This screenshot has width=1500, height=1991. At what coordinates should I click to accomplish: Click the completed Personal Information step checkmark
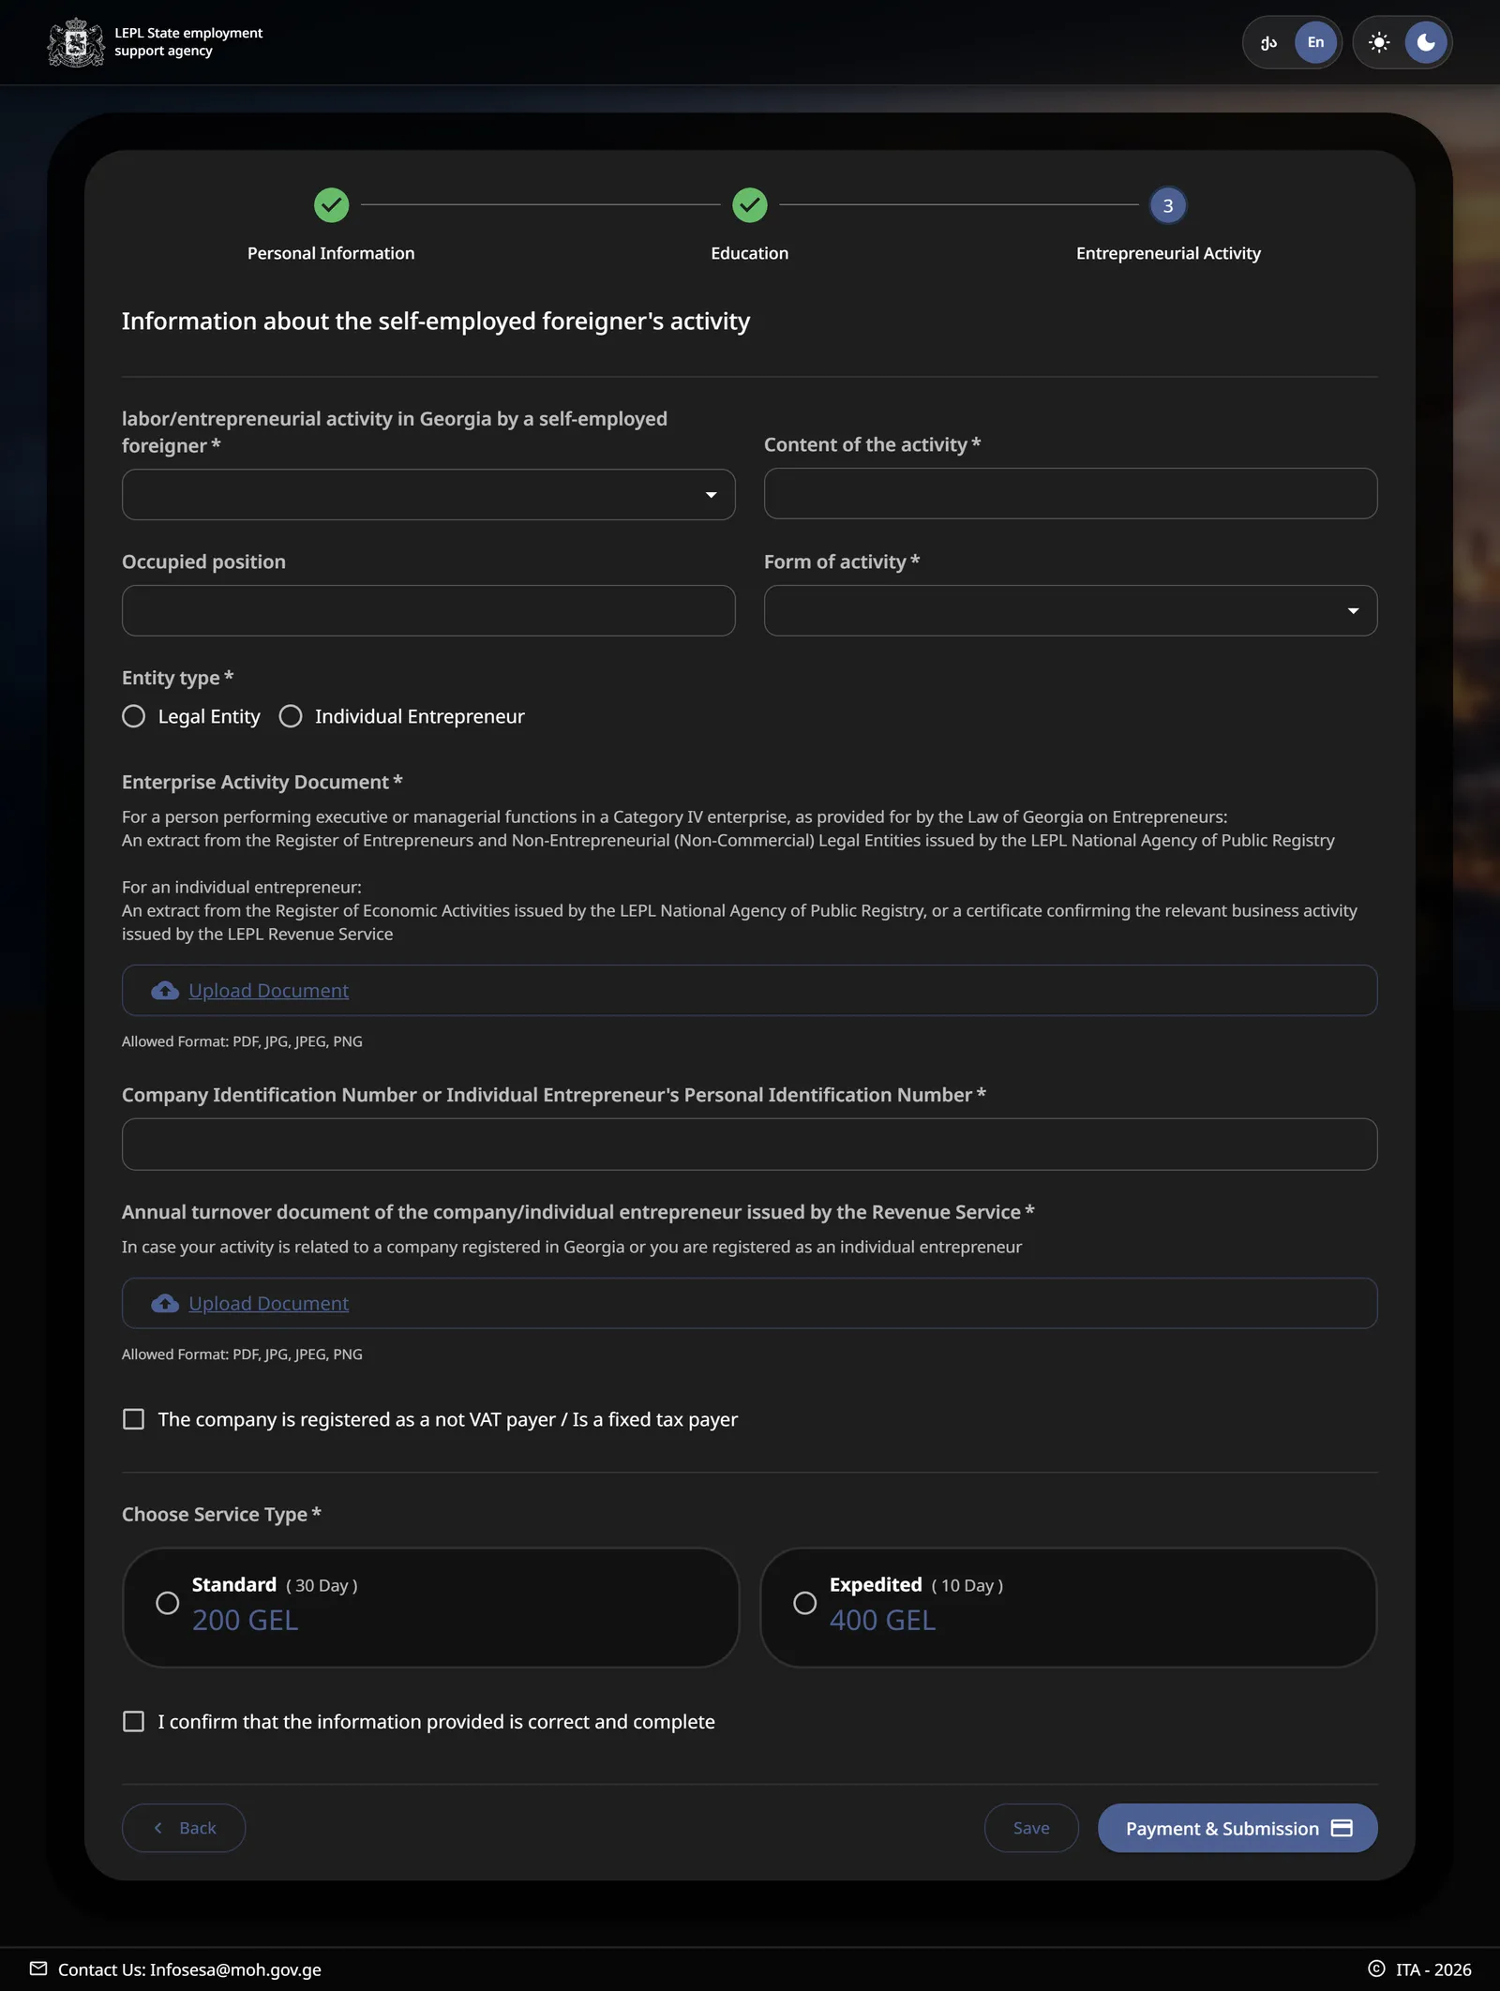click(x=331, y=205)
